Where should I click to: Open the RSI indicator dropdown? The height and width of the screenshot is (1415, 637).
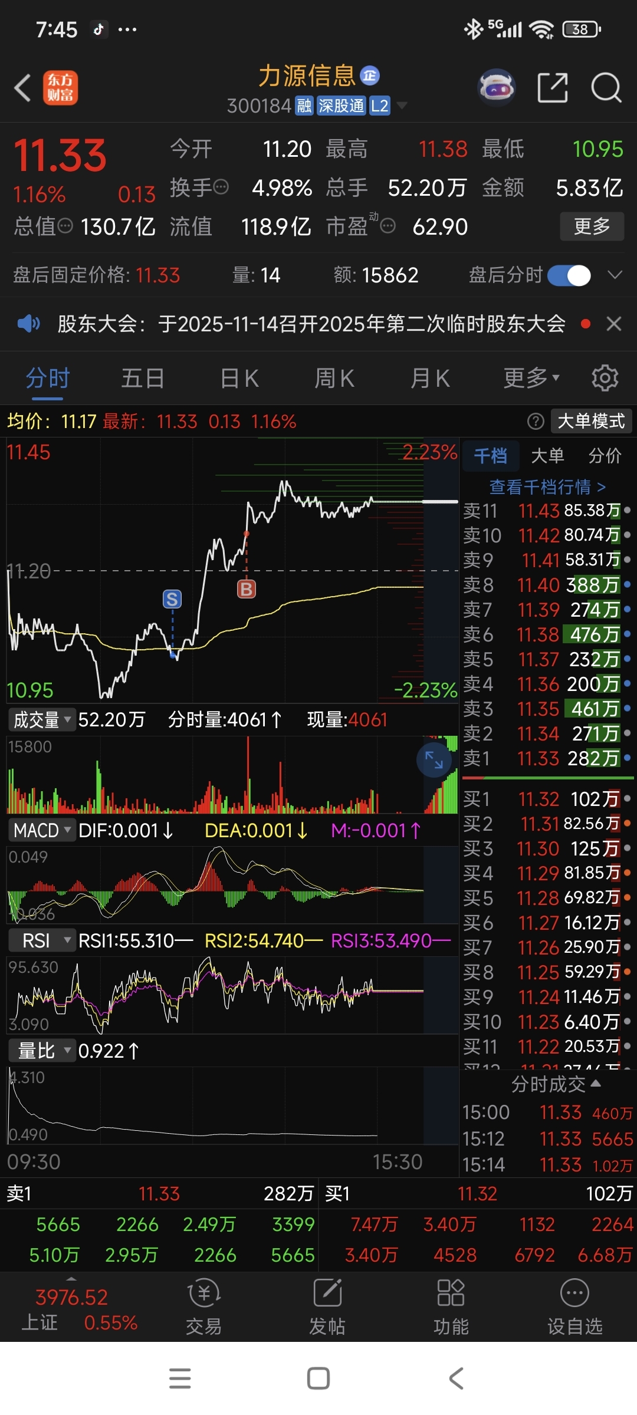click(42, 940)
